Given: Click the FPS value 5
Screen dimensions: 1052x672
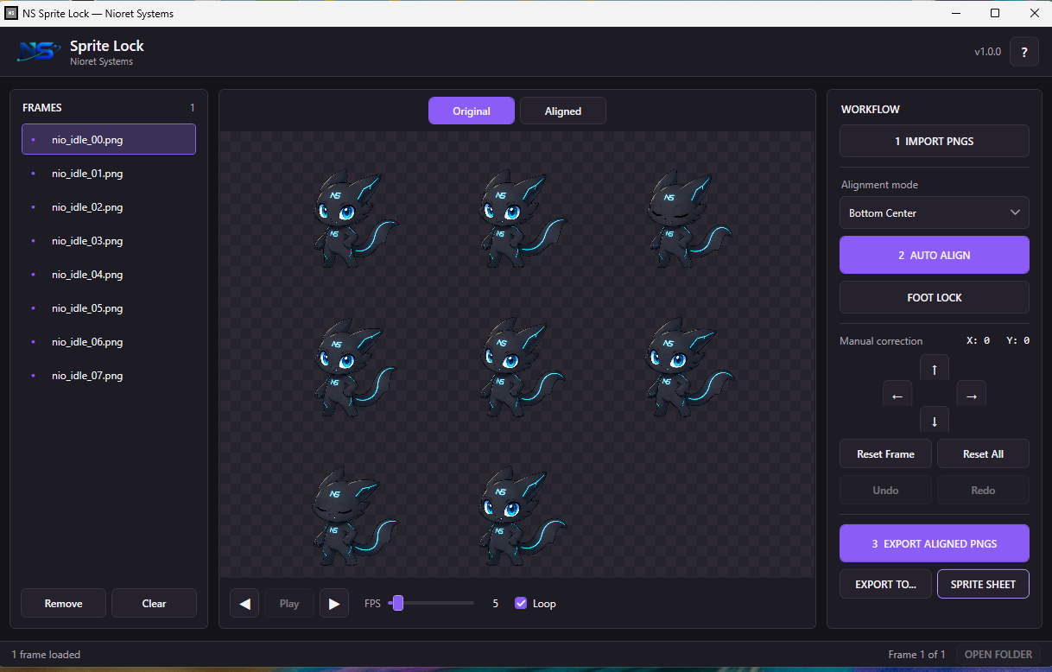Looking at the screenshot, I should pyautogui.click(x=495, y=604).
